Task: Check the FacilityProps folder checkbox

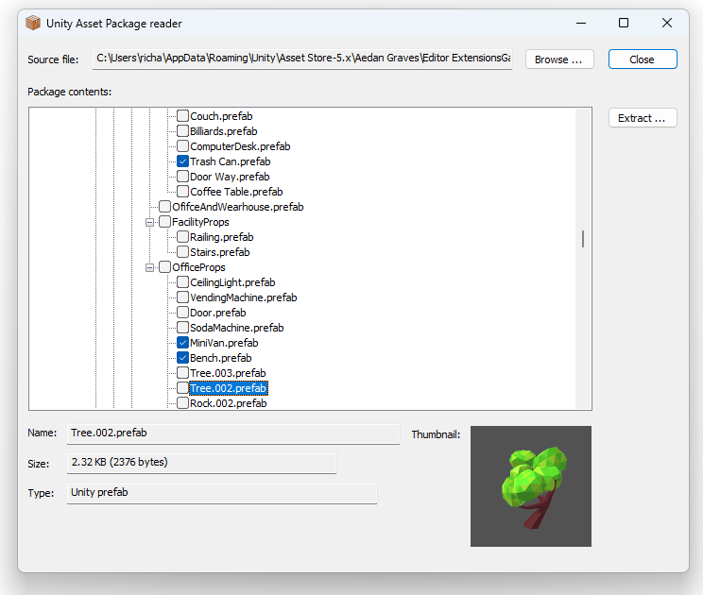Action: (165, 222)
